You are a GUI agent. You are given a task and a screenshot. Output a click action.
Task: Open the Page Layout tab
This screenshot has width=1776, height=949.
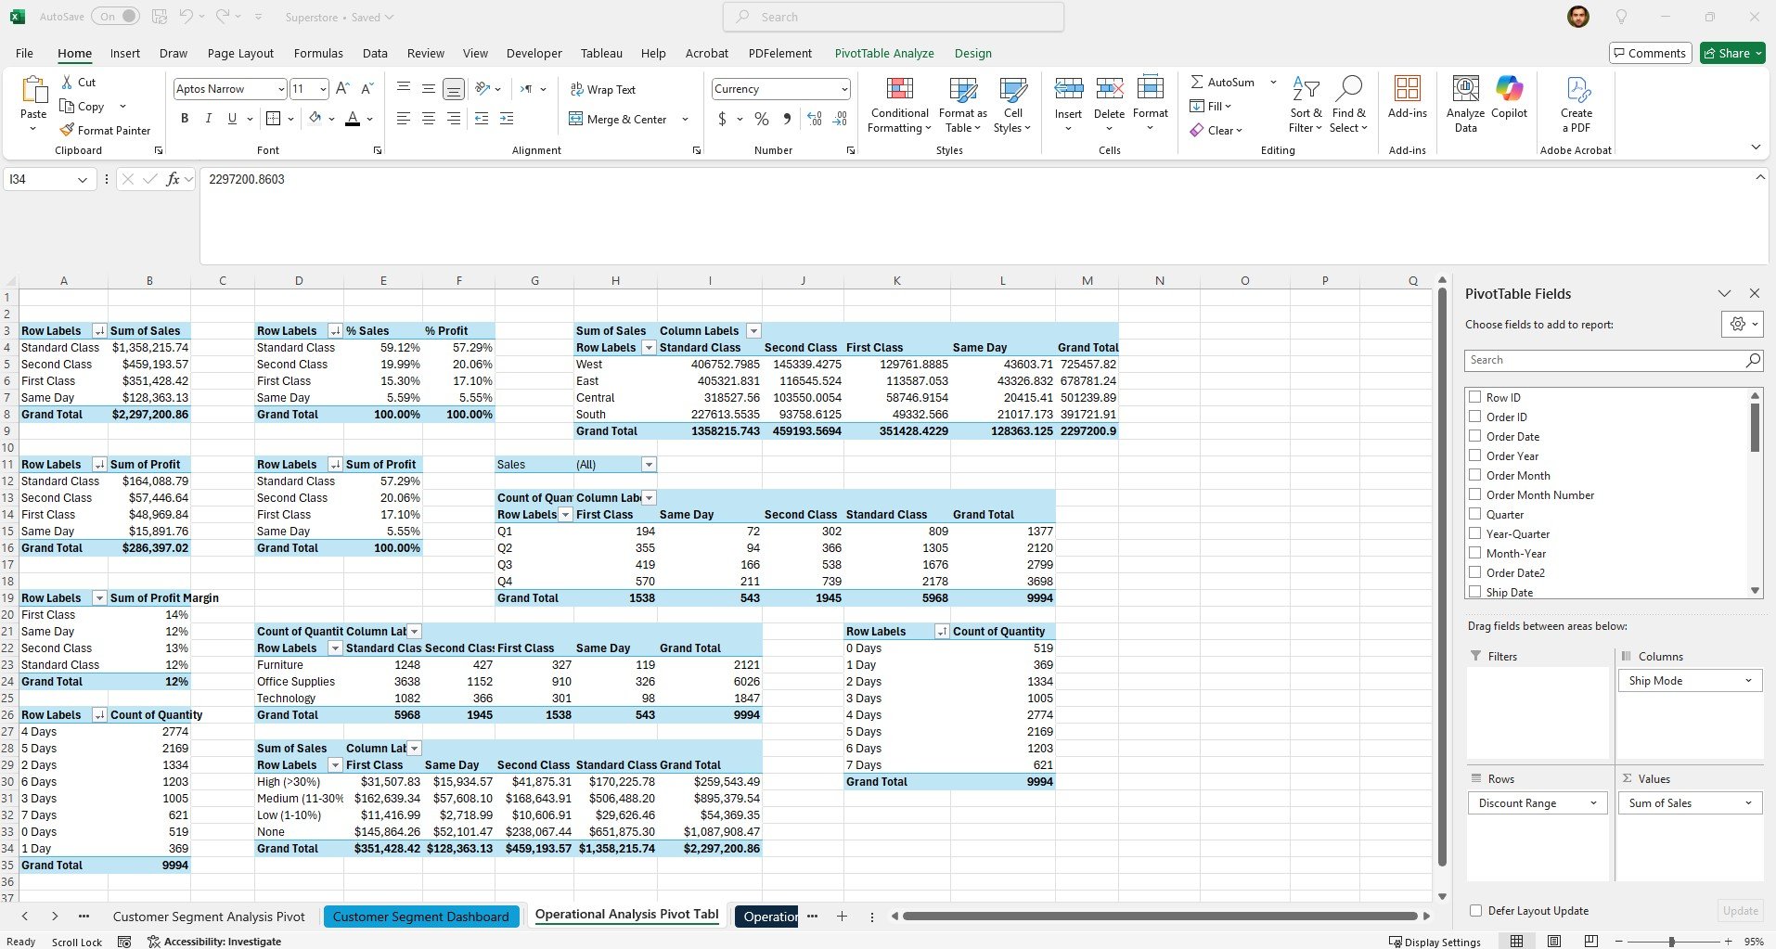click(240, 54)
